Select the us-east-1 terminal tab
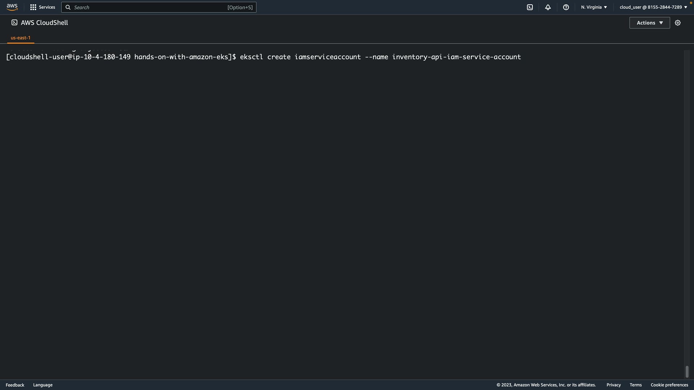Viewport: 694px width, 390px height. 21,38
